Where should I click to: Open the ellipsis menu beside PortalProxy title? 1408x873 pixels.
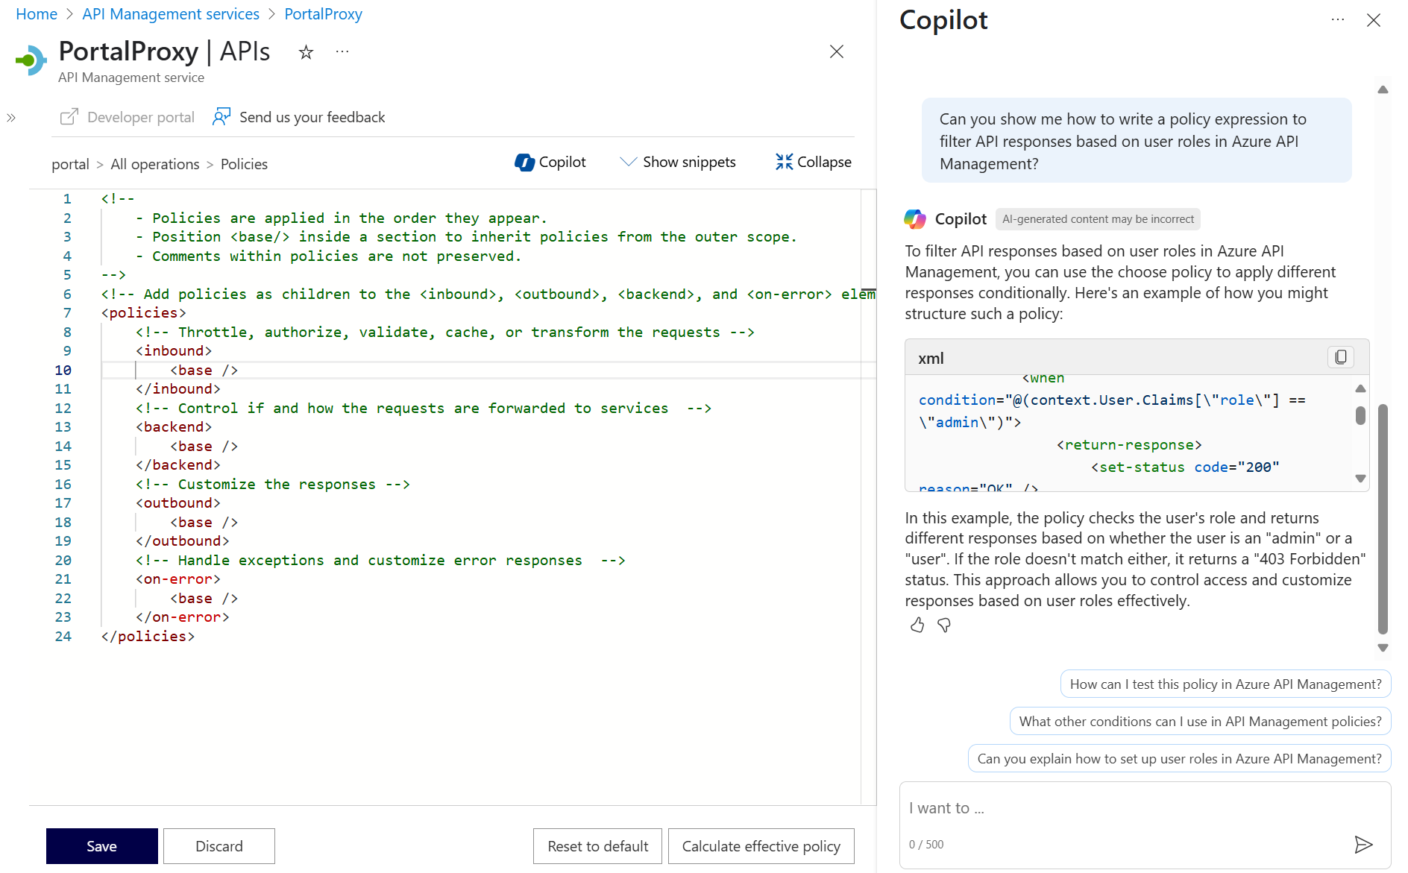[x=342, y=52]
